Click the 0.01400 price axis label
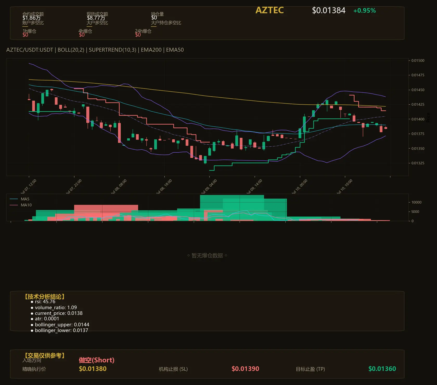The width and height of the screenshot is (437, 385). pyautogui.click(x=418, y=119)
